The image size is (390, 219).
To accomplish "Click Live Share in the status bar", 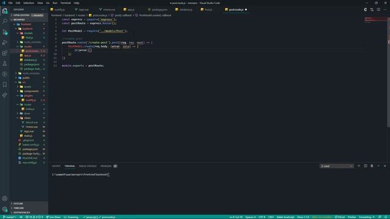I will pos(53,217).
